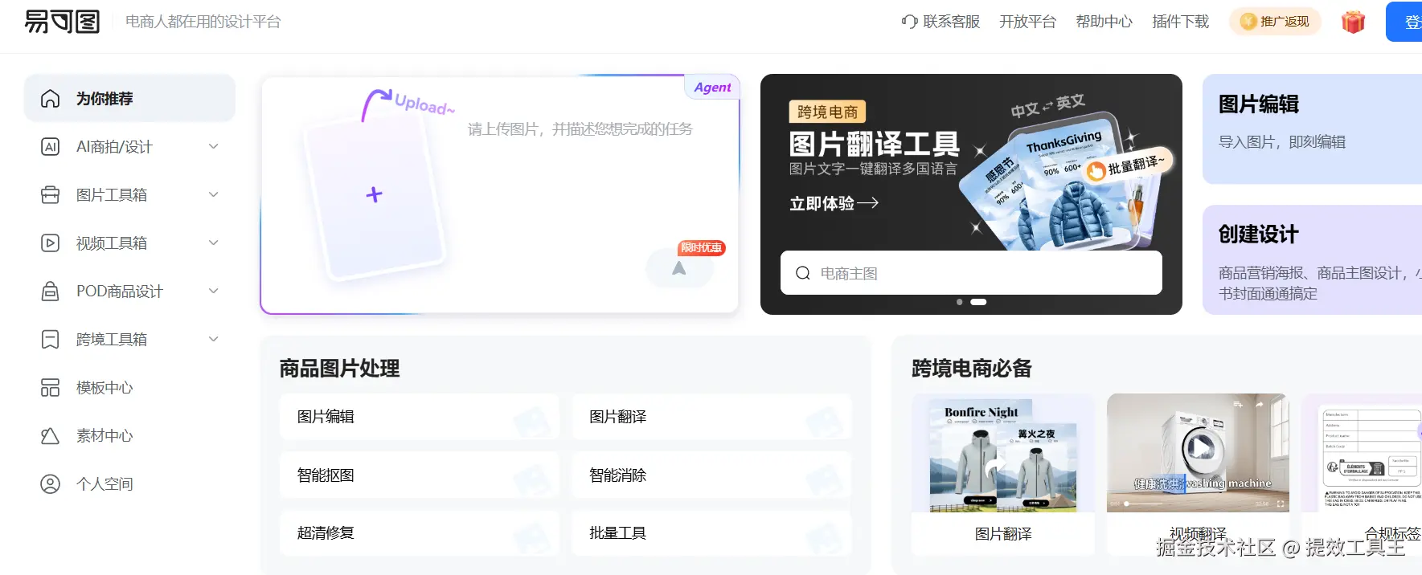Image resolution: width=1422 pixels, height=575 pixels.
Task: Open 帮助中心 in top navigation
Action: click(x=1104, y=22)
